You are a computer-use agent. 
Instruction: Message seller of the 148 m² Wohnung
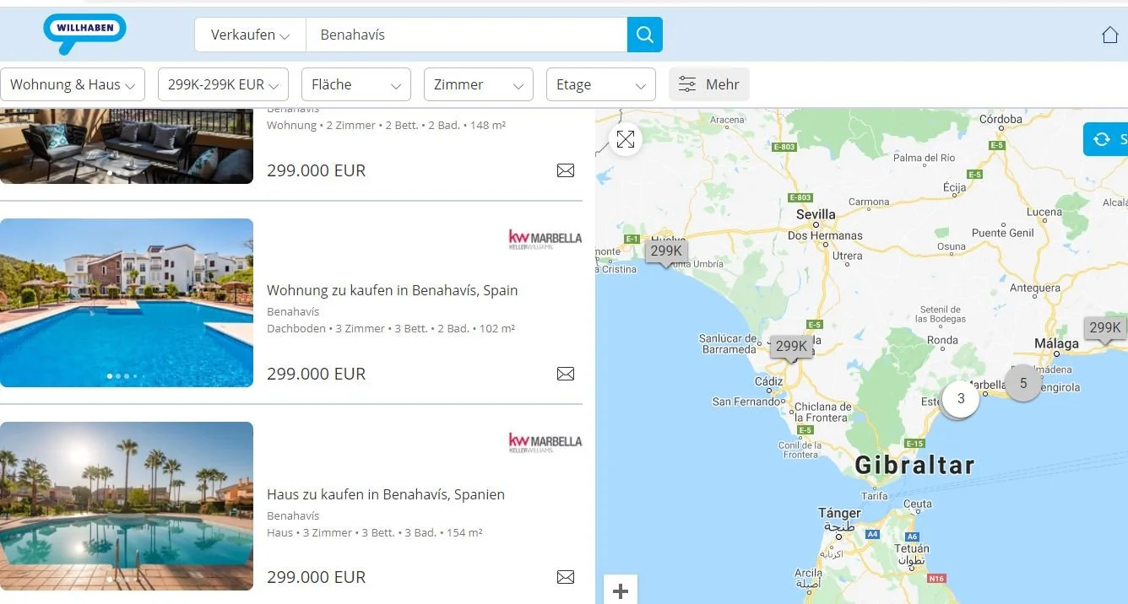pyautogui.click(x=566, y=170)
